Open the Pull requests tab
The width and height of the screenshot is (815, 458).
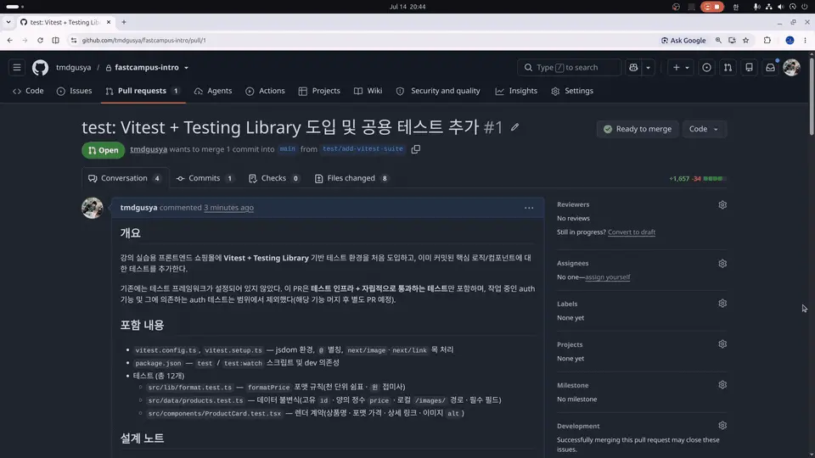pyautogui.click(x=143, y=91)
